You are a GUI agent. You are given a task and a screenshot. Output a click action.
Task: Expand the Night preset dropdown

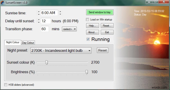[x=61, y=50]
